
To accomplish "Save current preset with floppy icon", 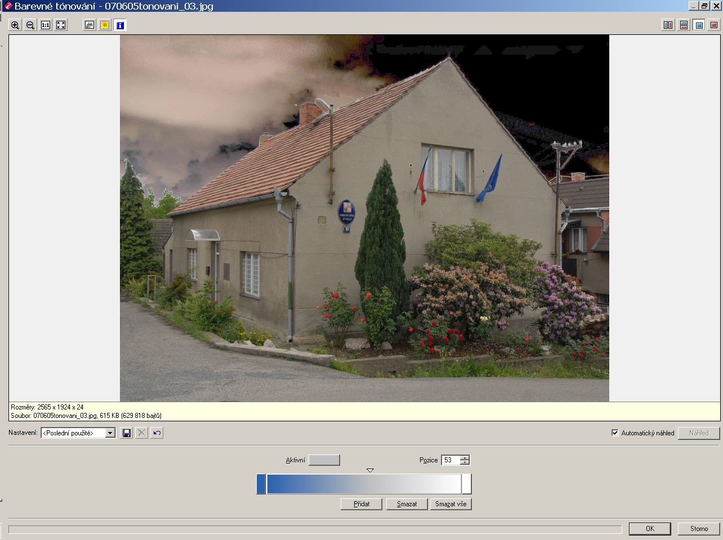I will [x=127, y=433].
